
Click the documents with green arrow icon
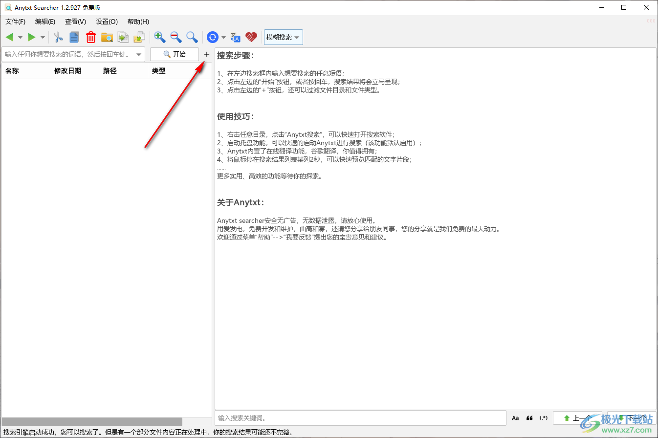point(123,37)
